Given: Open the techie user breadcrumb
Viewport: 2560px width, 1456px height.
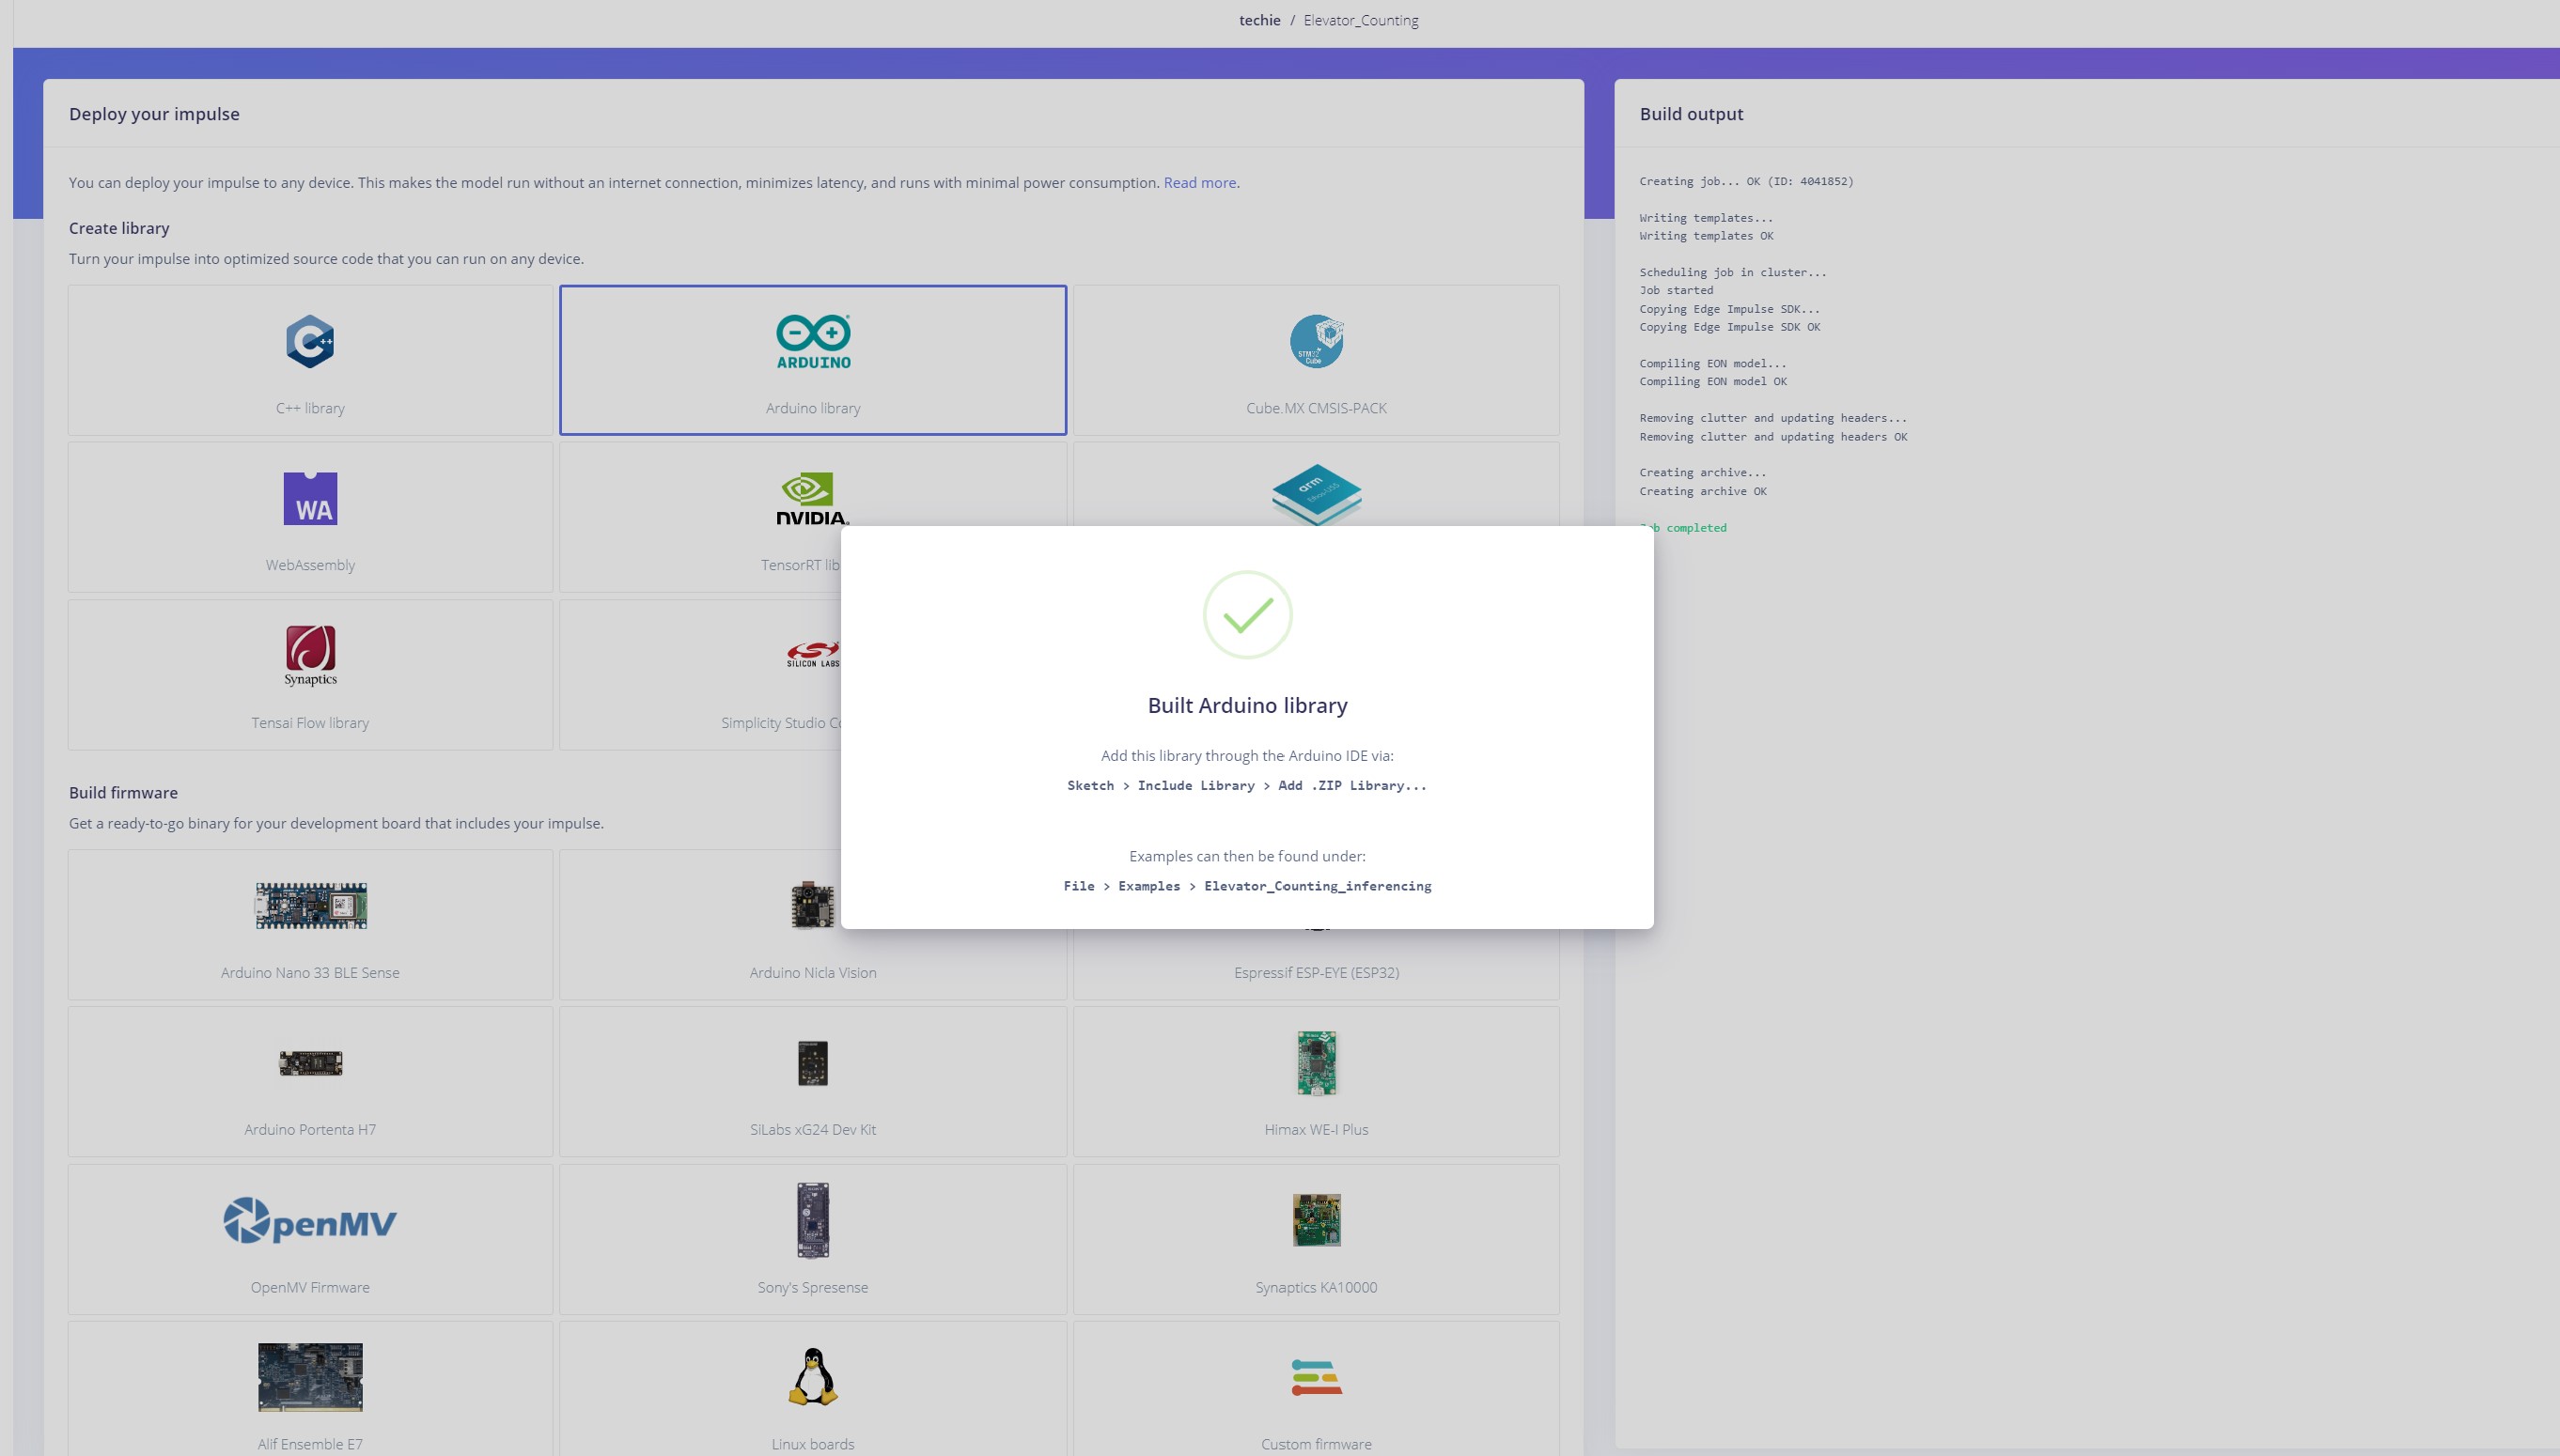Looking at the screenshot, I should (1259, 20).
